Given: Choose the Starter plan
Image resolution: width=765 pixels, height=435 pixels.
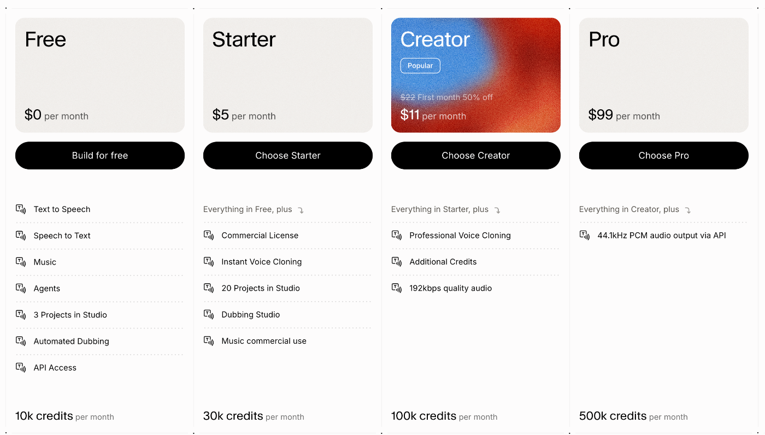Looking at the screenshot, I should (x=288, y=156).
